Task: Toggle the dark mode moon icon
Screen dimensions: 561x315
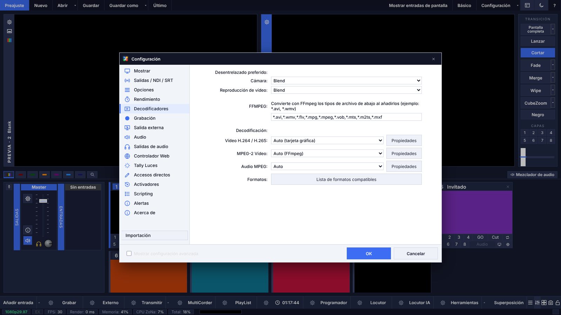Action: (x=541, y=5)
